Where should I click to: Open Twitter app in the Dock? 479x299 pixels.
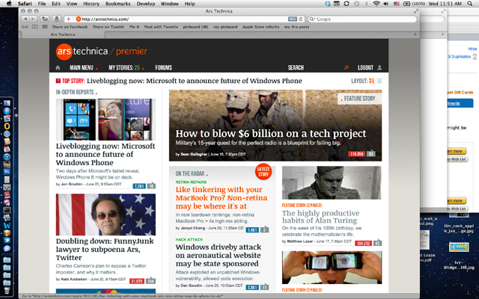(7, 241)
